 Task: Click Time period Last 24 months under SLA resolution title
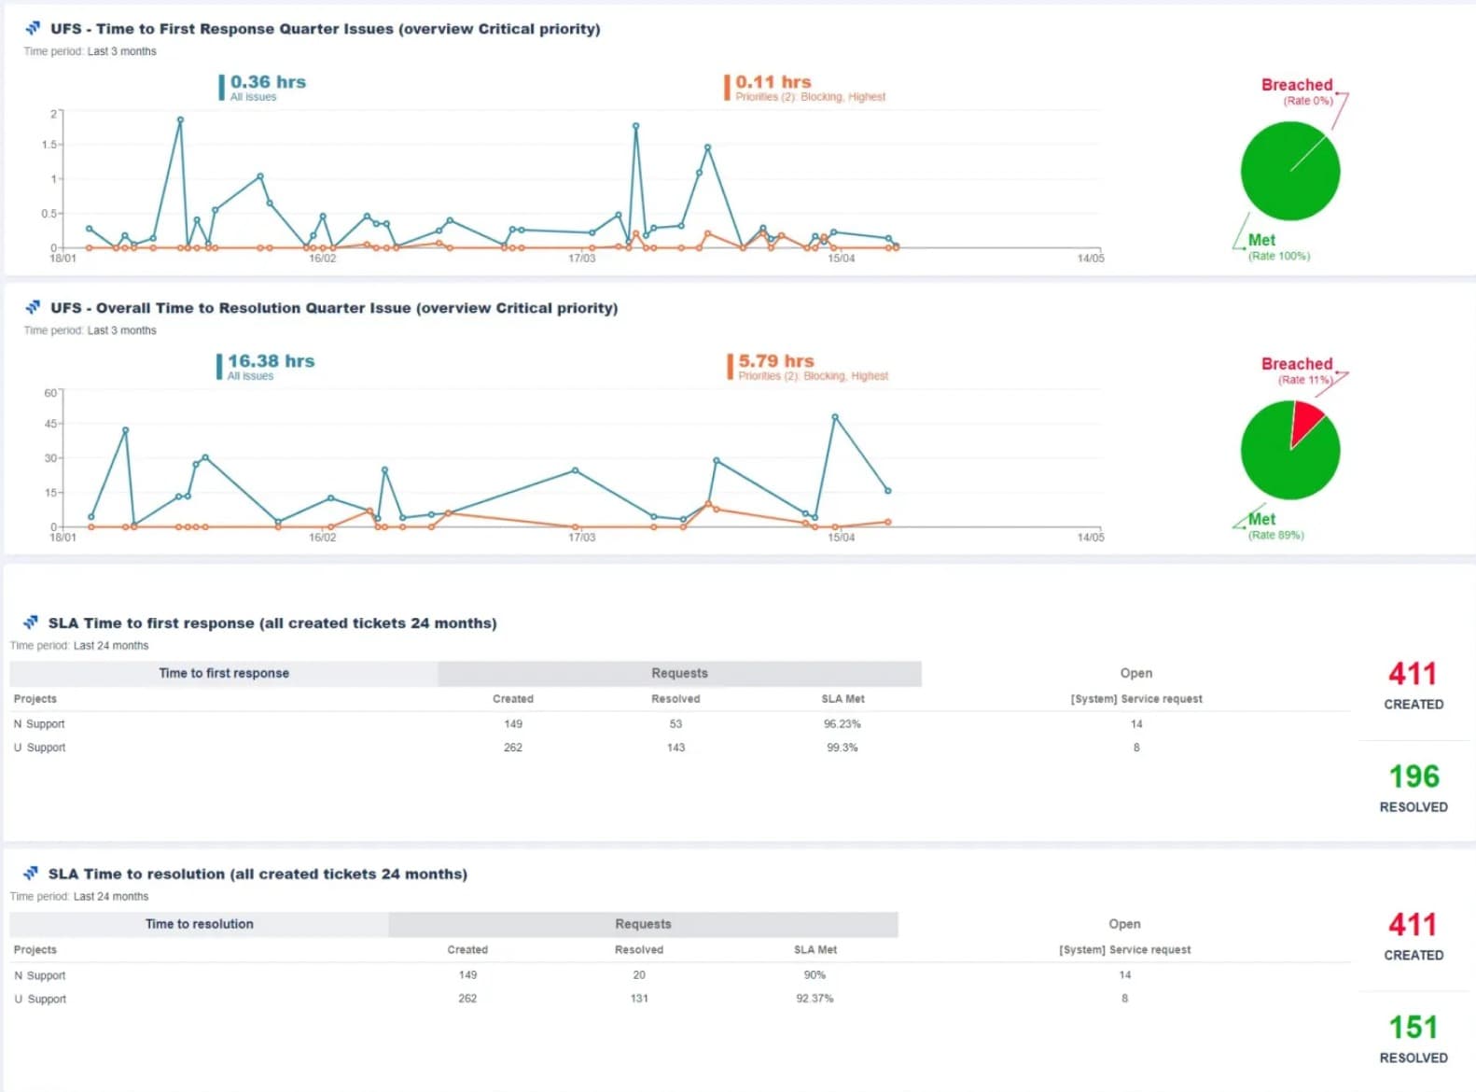[79, 897]
